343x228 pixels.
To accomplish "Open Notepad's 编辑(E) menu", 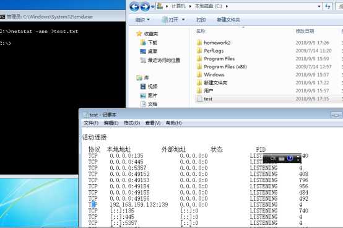I will (111, 123).
